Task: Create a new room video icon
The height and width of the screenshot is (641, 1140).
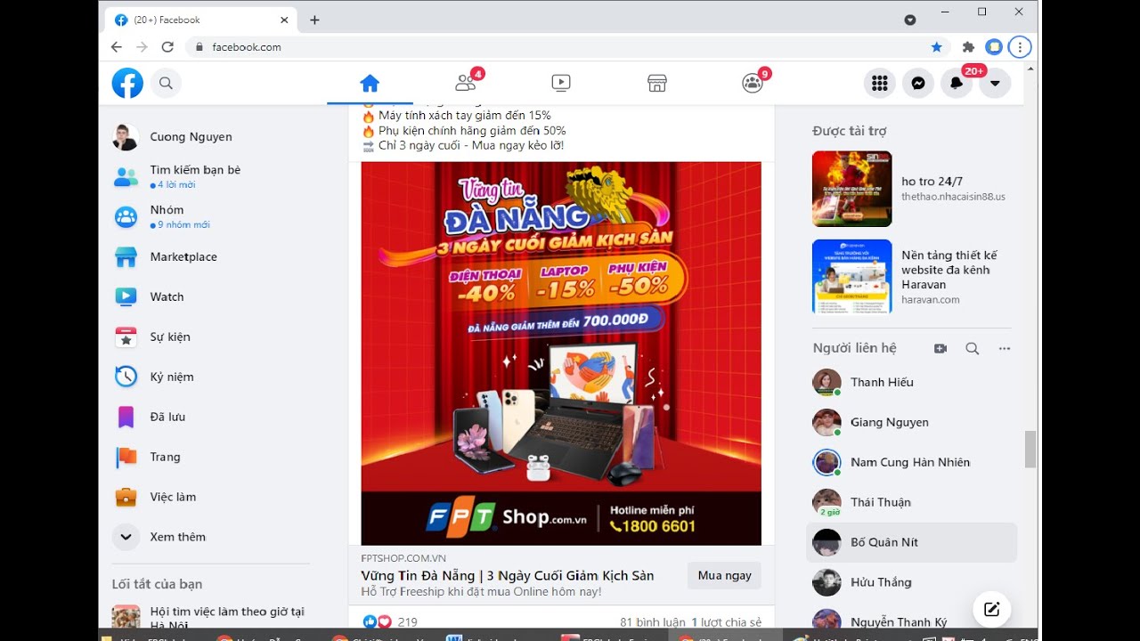Action: [x=940, y=348]
